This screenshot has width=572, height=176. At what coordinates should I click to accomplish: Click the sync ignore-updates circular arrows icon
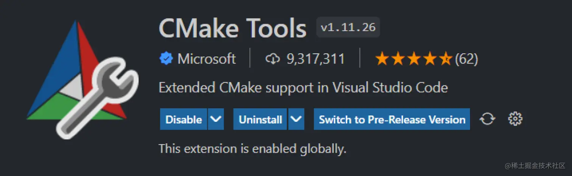coord(487,119)
